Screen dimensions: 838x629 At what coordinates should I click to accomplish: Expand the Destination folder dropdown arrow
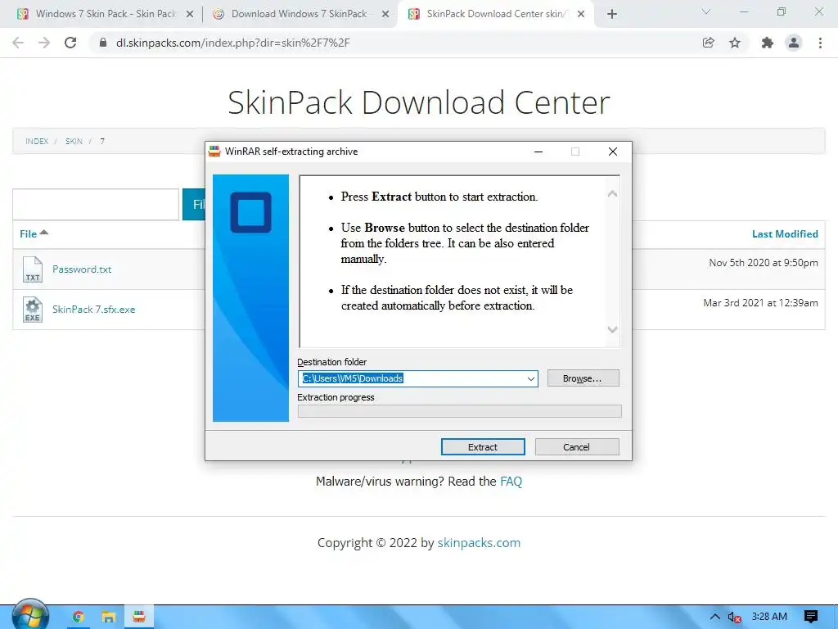(x=530, y=378)
